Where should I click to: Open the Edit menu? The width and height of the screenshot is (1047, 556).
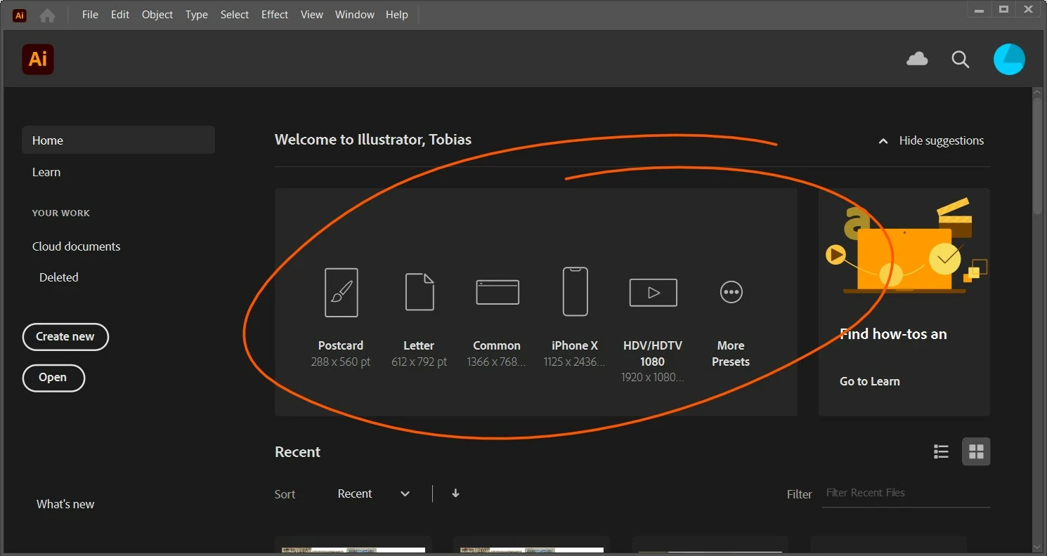(120, 15)
